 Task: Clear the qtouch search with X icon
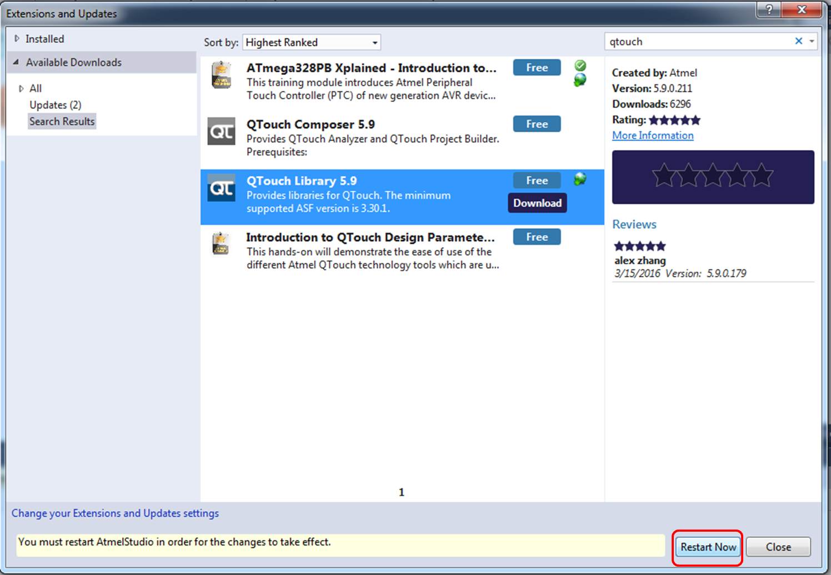[x=798, y=41]
